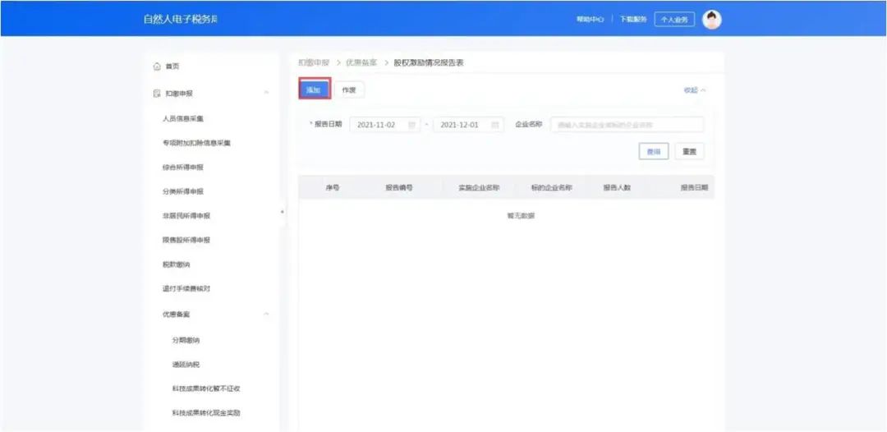The width and height of the screenshot is (887, 432).
Task: Collapse the 扣缴申报 menu chevron
Action: point(266,94)
